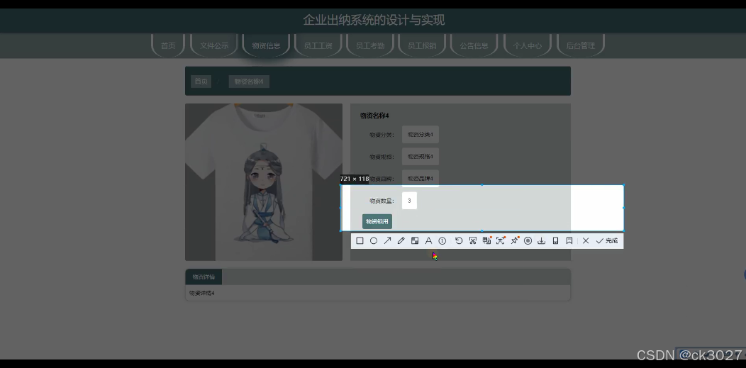
Task: Click 完成 to finish the screenshot
Action: point(606,240)
